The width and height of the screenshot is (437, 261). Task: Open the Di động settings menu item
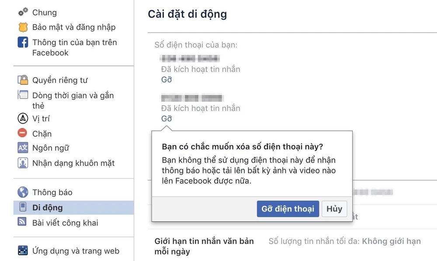pyautogui.click(x=48, y=207)
